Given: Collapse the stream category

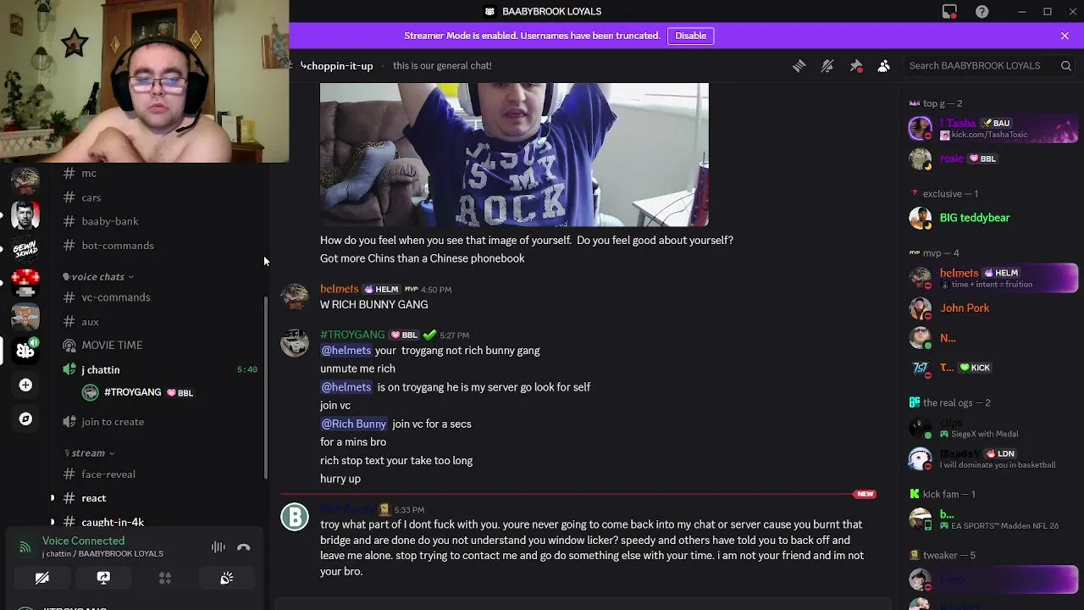Looking at the screenshot, I should point(89,453).
